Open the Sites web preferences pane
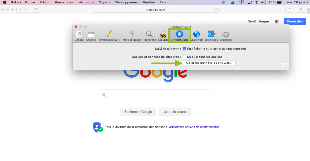 tap(197, 36)
